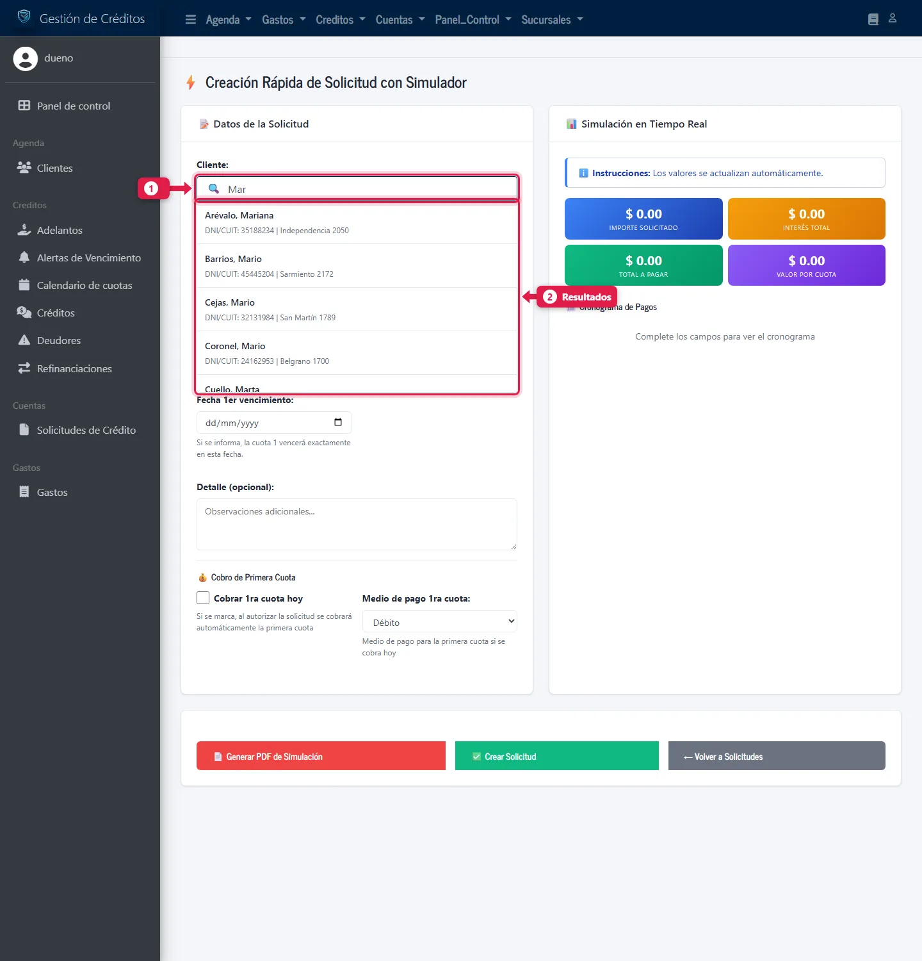Click the dueno user avatar
This screenshot has width=922, height=961.
[x=26, y=58]
